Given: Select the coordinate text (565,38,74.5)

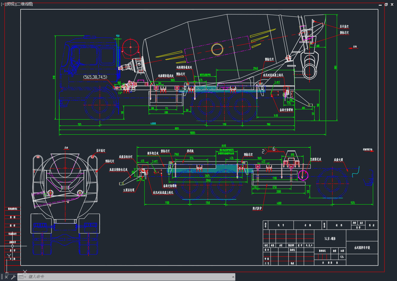Looking at the screenshot, I should [x=95, y=77].
